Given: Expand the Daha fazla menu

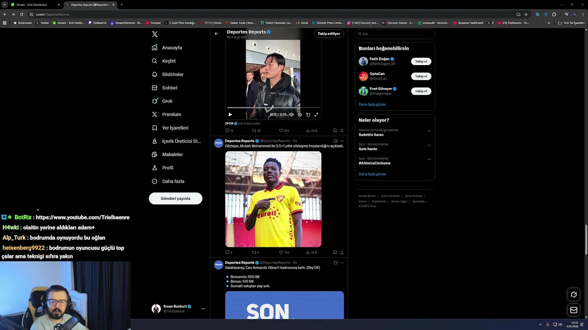Looking at the screenshot, I should (x=168, y=181).
